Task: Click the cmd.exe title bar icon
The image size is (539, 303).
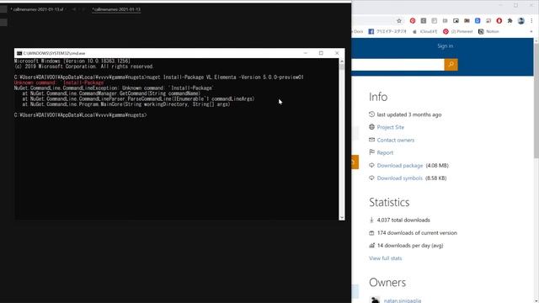Action: (19, 53)
